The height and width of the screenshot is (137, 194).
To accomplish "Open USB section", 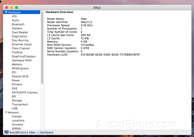I will (15, 108).
